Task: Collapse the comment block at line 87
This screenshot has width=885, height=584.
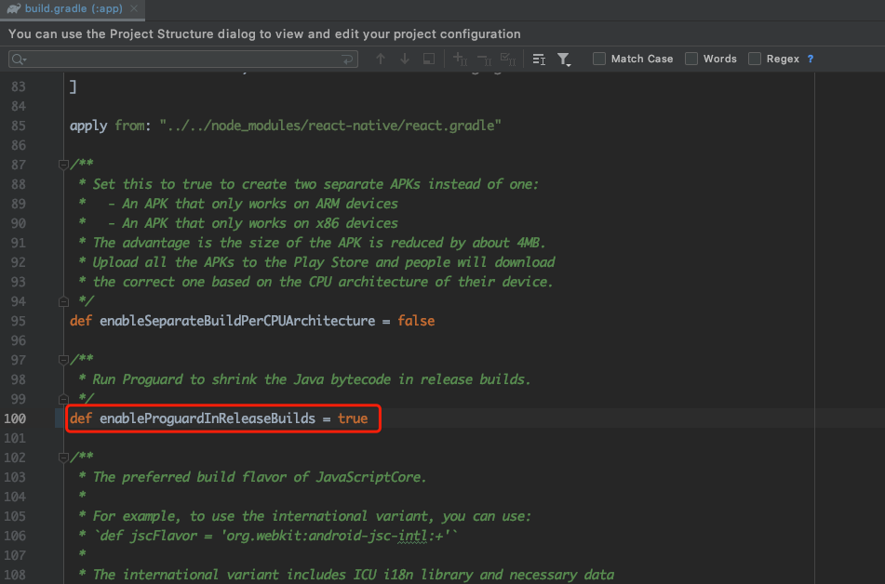Action: click(x=63, y=165)
